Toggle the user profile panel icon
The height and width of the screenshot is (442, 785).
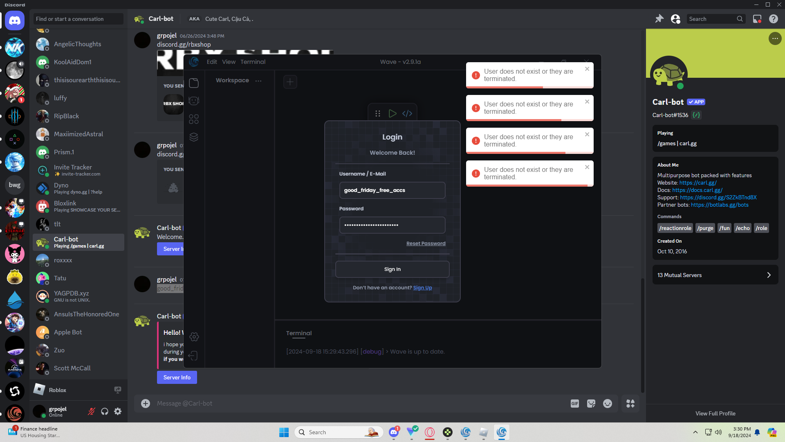point(675,19)
